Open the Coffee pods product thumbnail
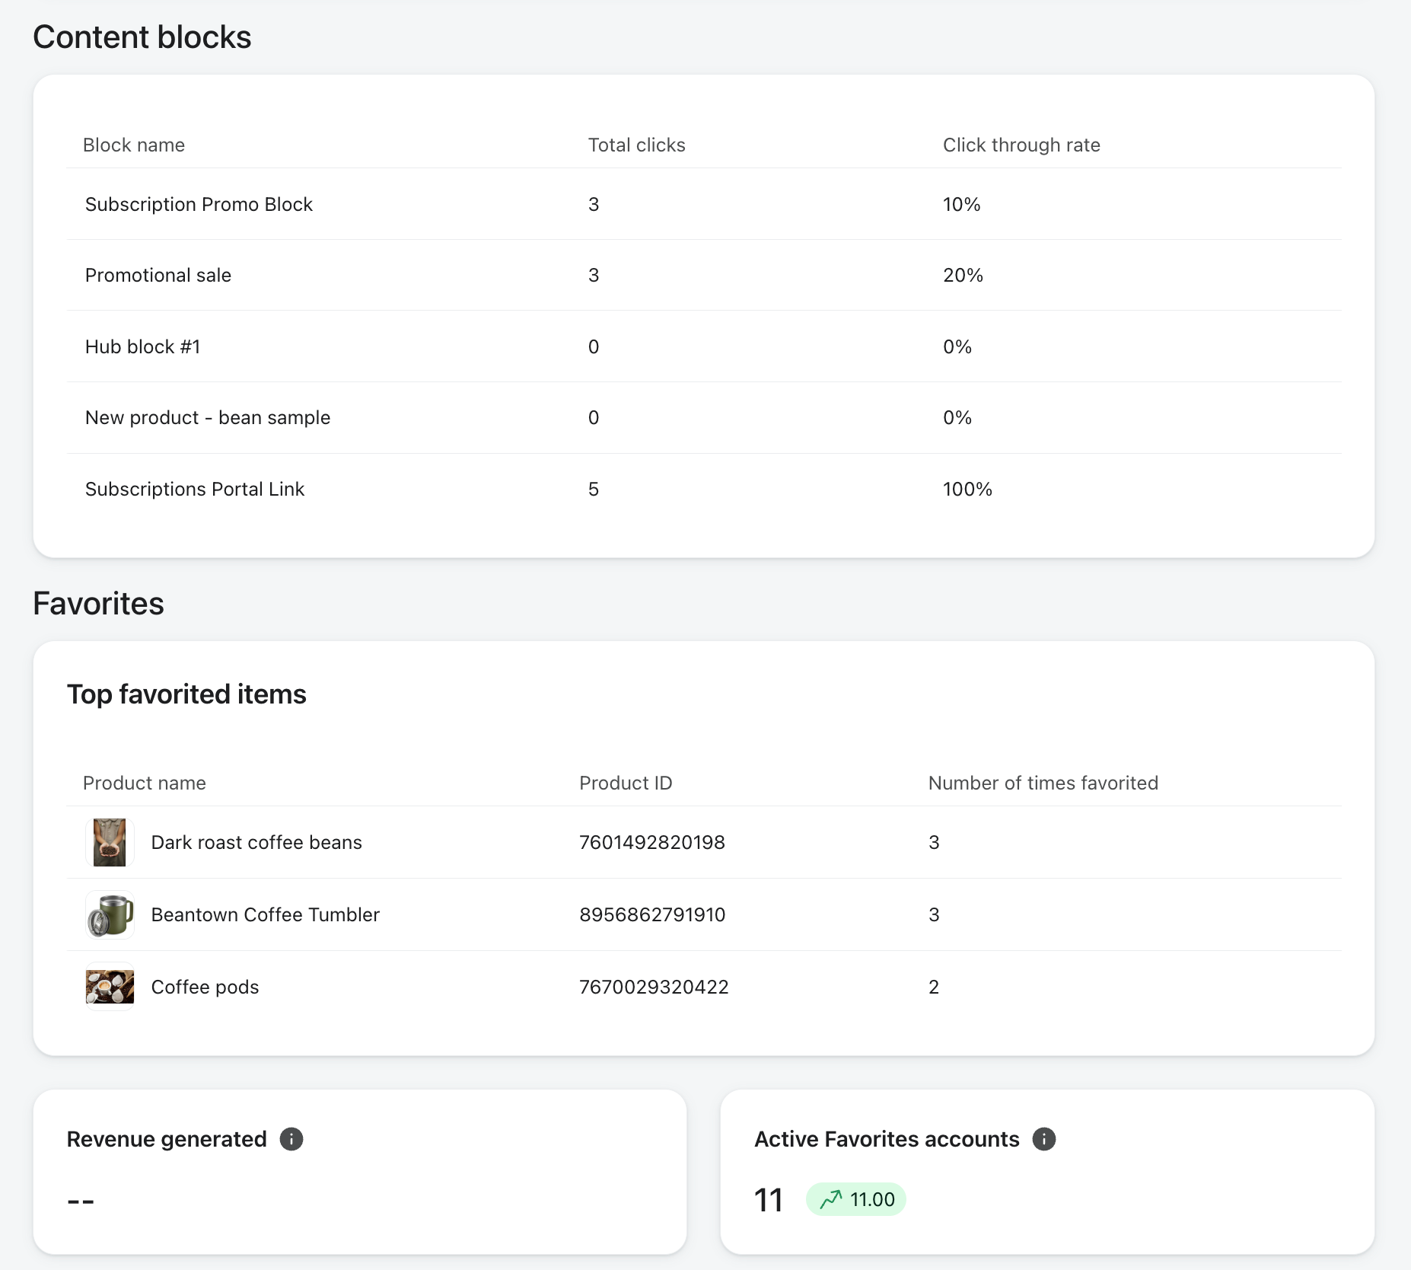The height and width of the screenshot is (1270, 1411). 110,987
